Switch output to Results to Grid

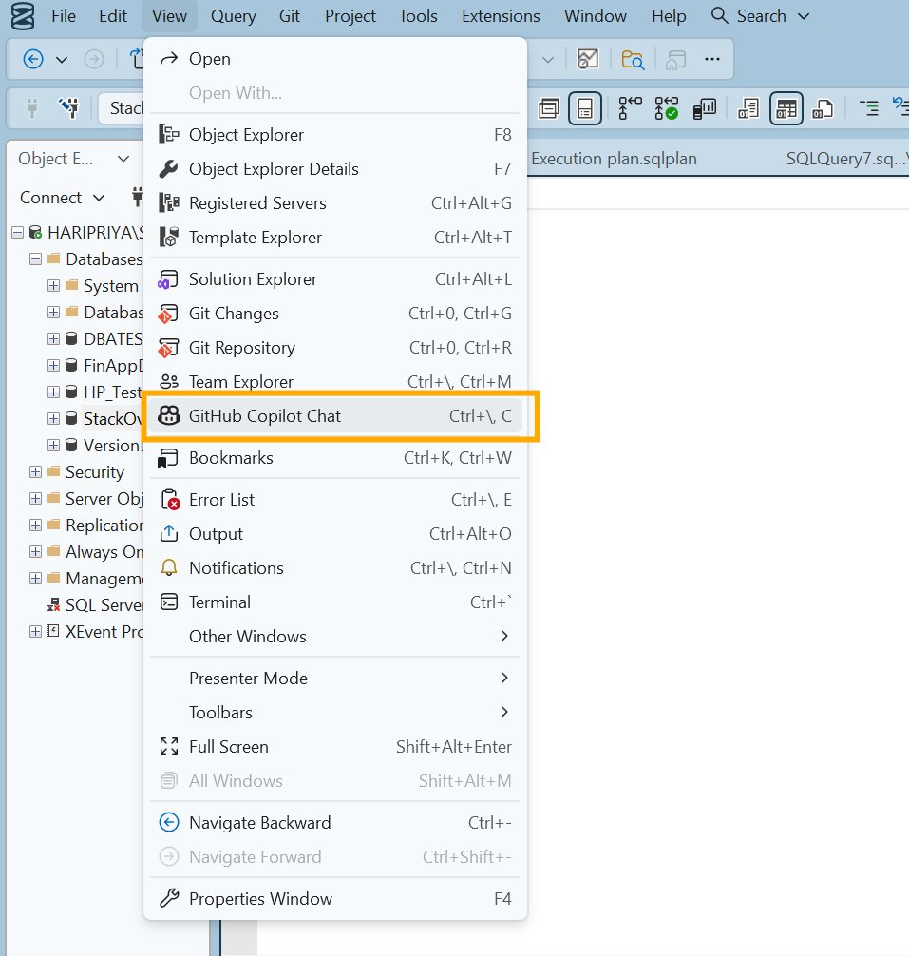point(786,109)
